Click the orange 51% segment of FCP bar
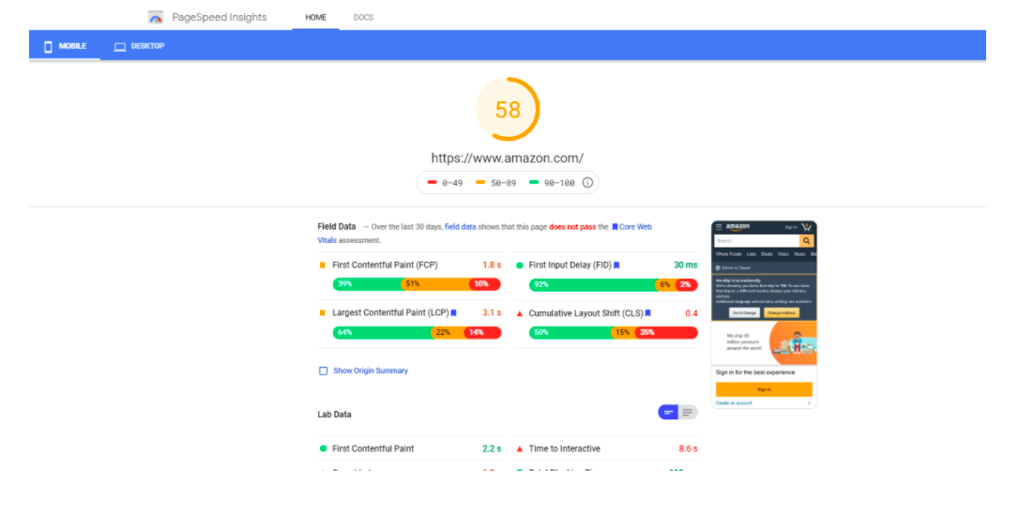Image resolution: width=1019 pixels, height=514 pixels. [435, 284]
